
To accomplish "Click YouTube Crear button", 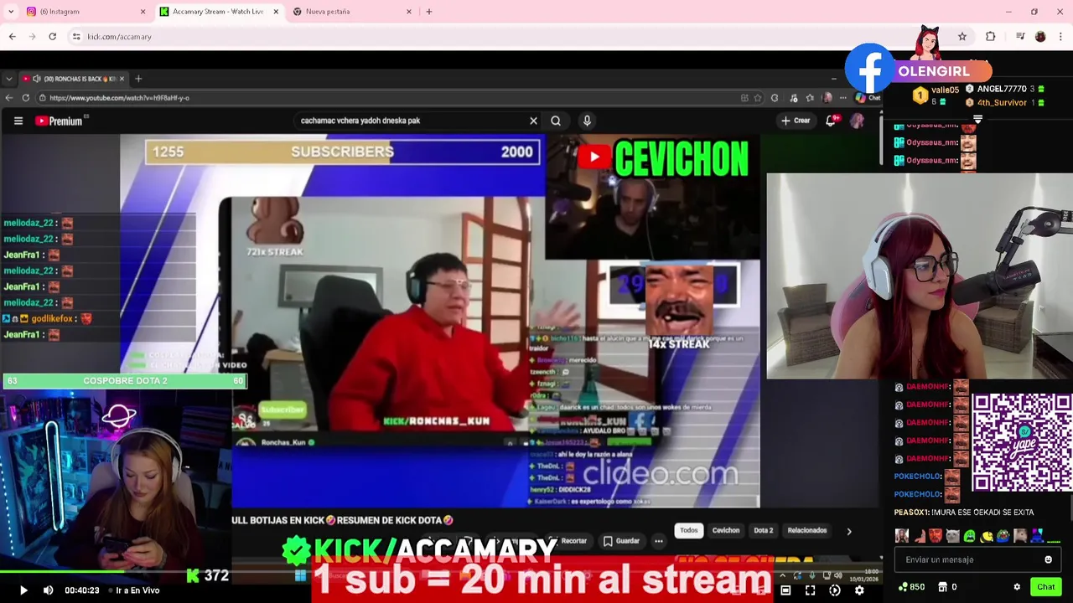I will (796, 121).
